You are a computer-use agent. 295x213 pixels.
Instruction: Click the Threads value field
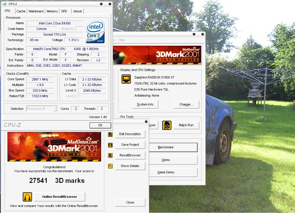(102, 109)
